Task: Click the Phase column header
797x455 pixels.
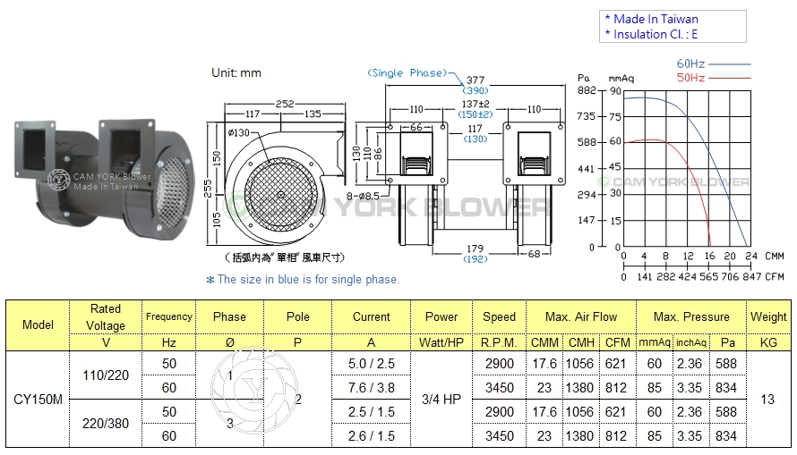Action: point(230,317)
